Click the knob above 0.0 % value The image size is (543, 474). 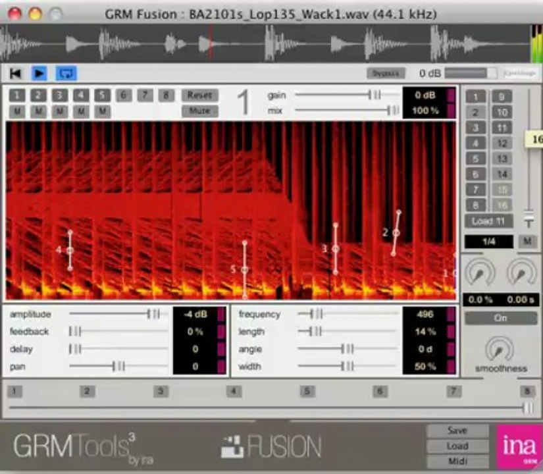pyautogui.click(x=480, y=273)
